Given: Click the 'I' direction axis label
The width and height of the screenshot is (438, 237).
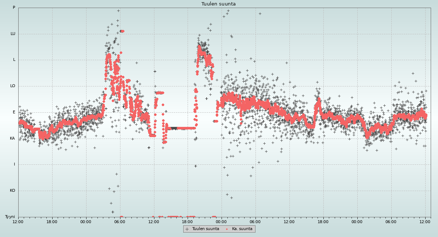Looking at the screenshot, I should (x=15, y=164).
